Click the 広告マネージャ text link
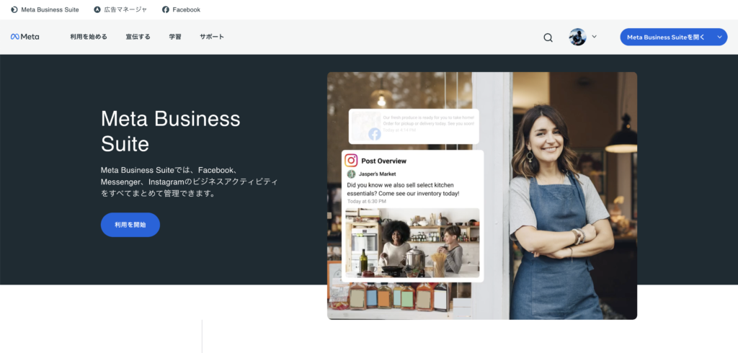 125,10
